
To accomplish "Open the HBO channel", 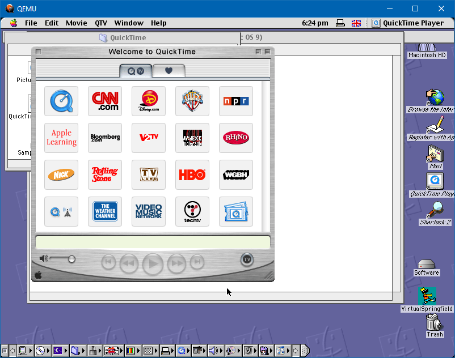I will [x=192, y=174].
